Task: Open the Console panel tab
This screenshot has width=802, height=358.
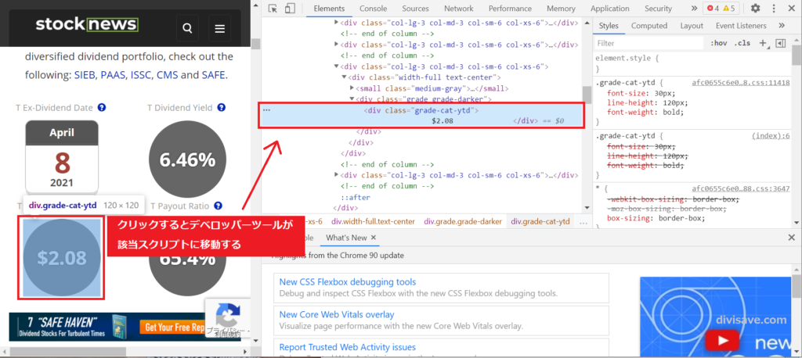Action: tap(373, 9)
